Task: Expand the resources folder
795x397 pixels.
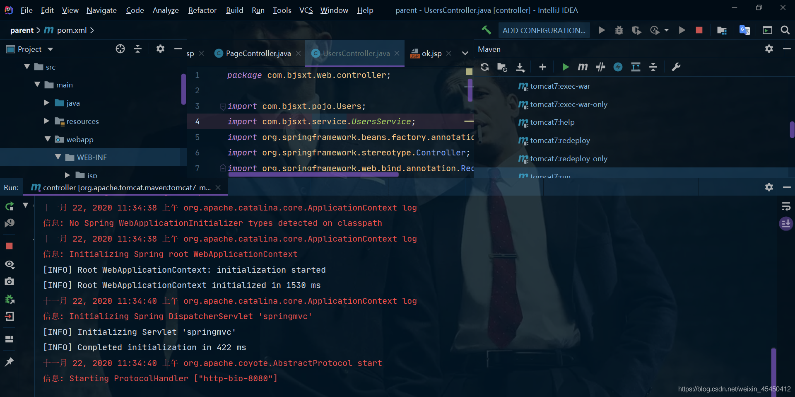Action: (47, 121)
